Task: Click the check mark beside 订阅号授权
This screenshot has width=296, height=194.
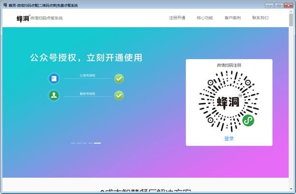Action: 119,78
